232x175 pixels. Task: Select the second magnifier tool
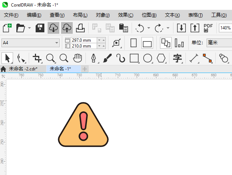tap(64, 58)
